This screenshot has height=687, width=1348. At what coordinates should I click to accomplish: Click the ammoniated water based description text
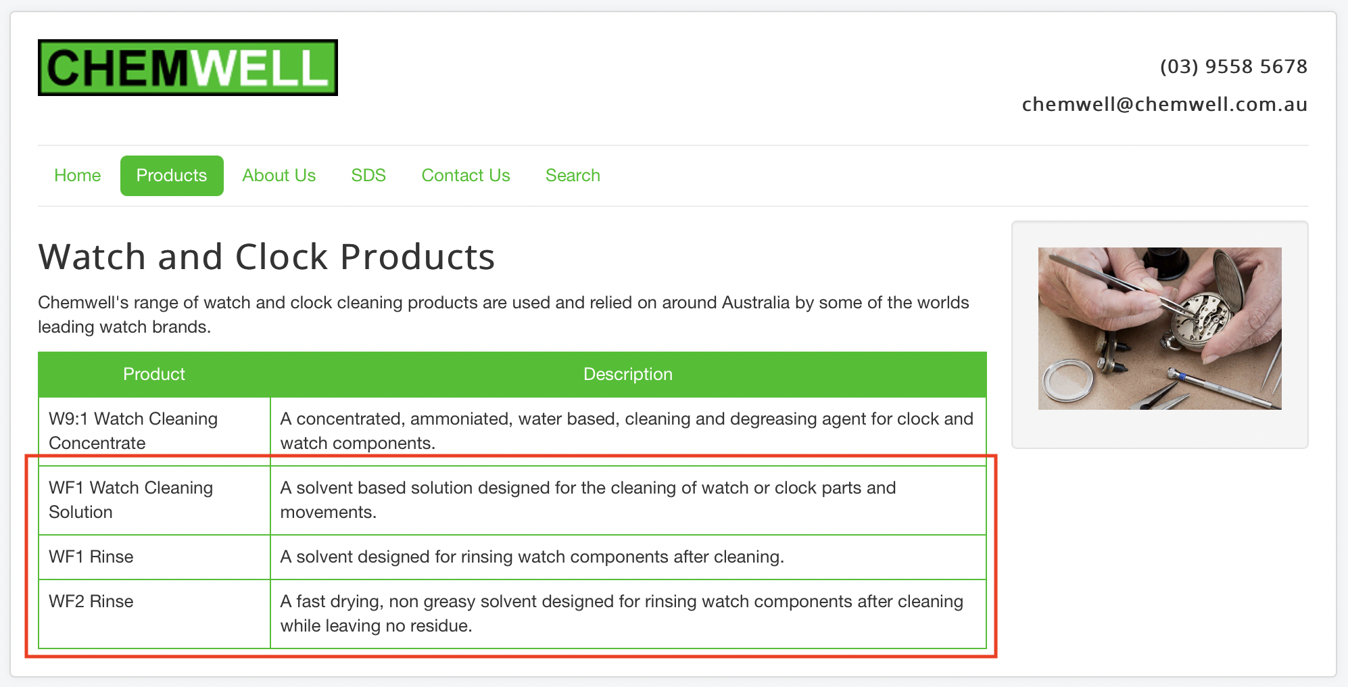pyautogui.click(x=626, y=431)
